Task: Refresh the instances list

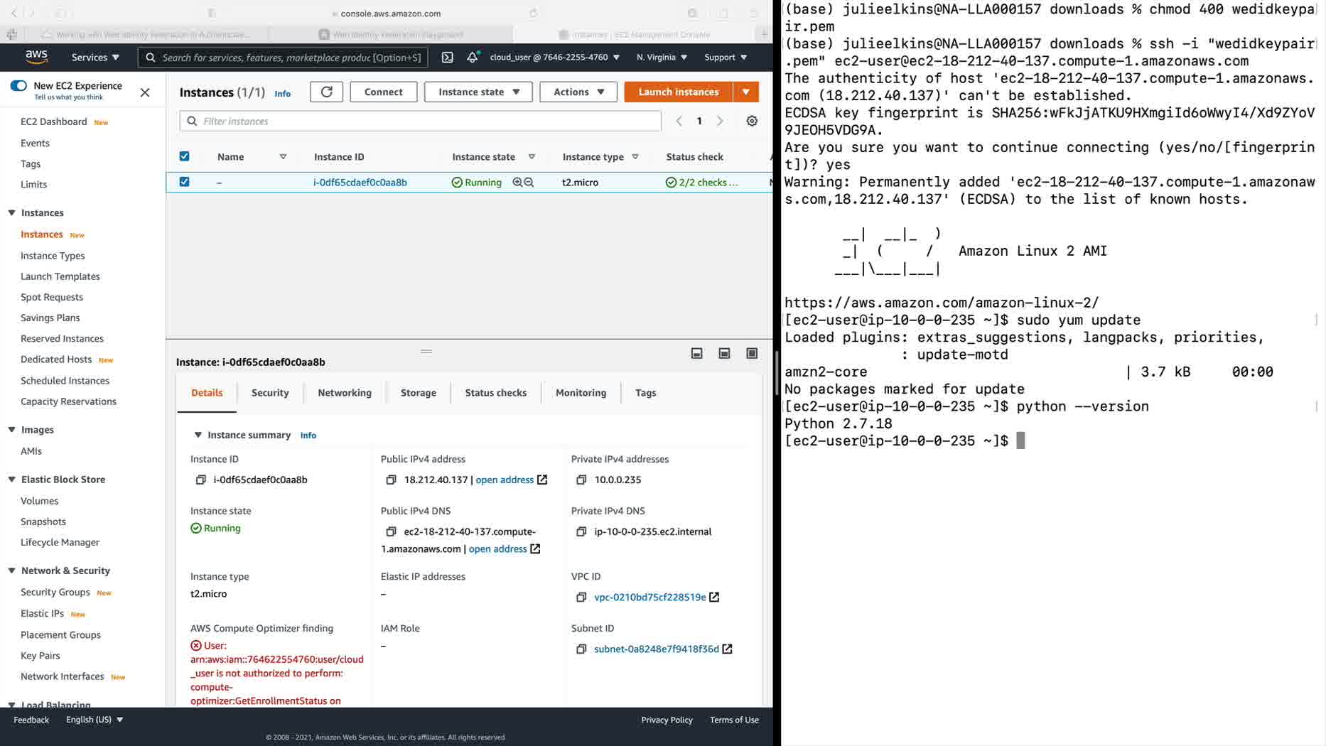Action: 327,92
